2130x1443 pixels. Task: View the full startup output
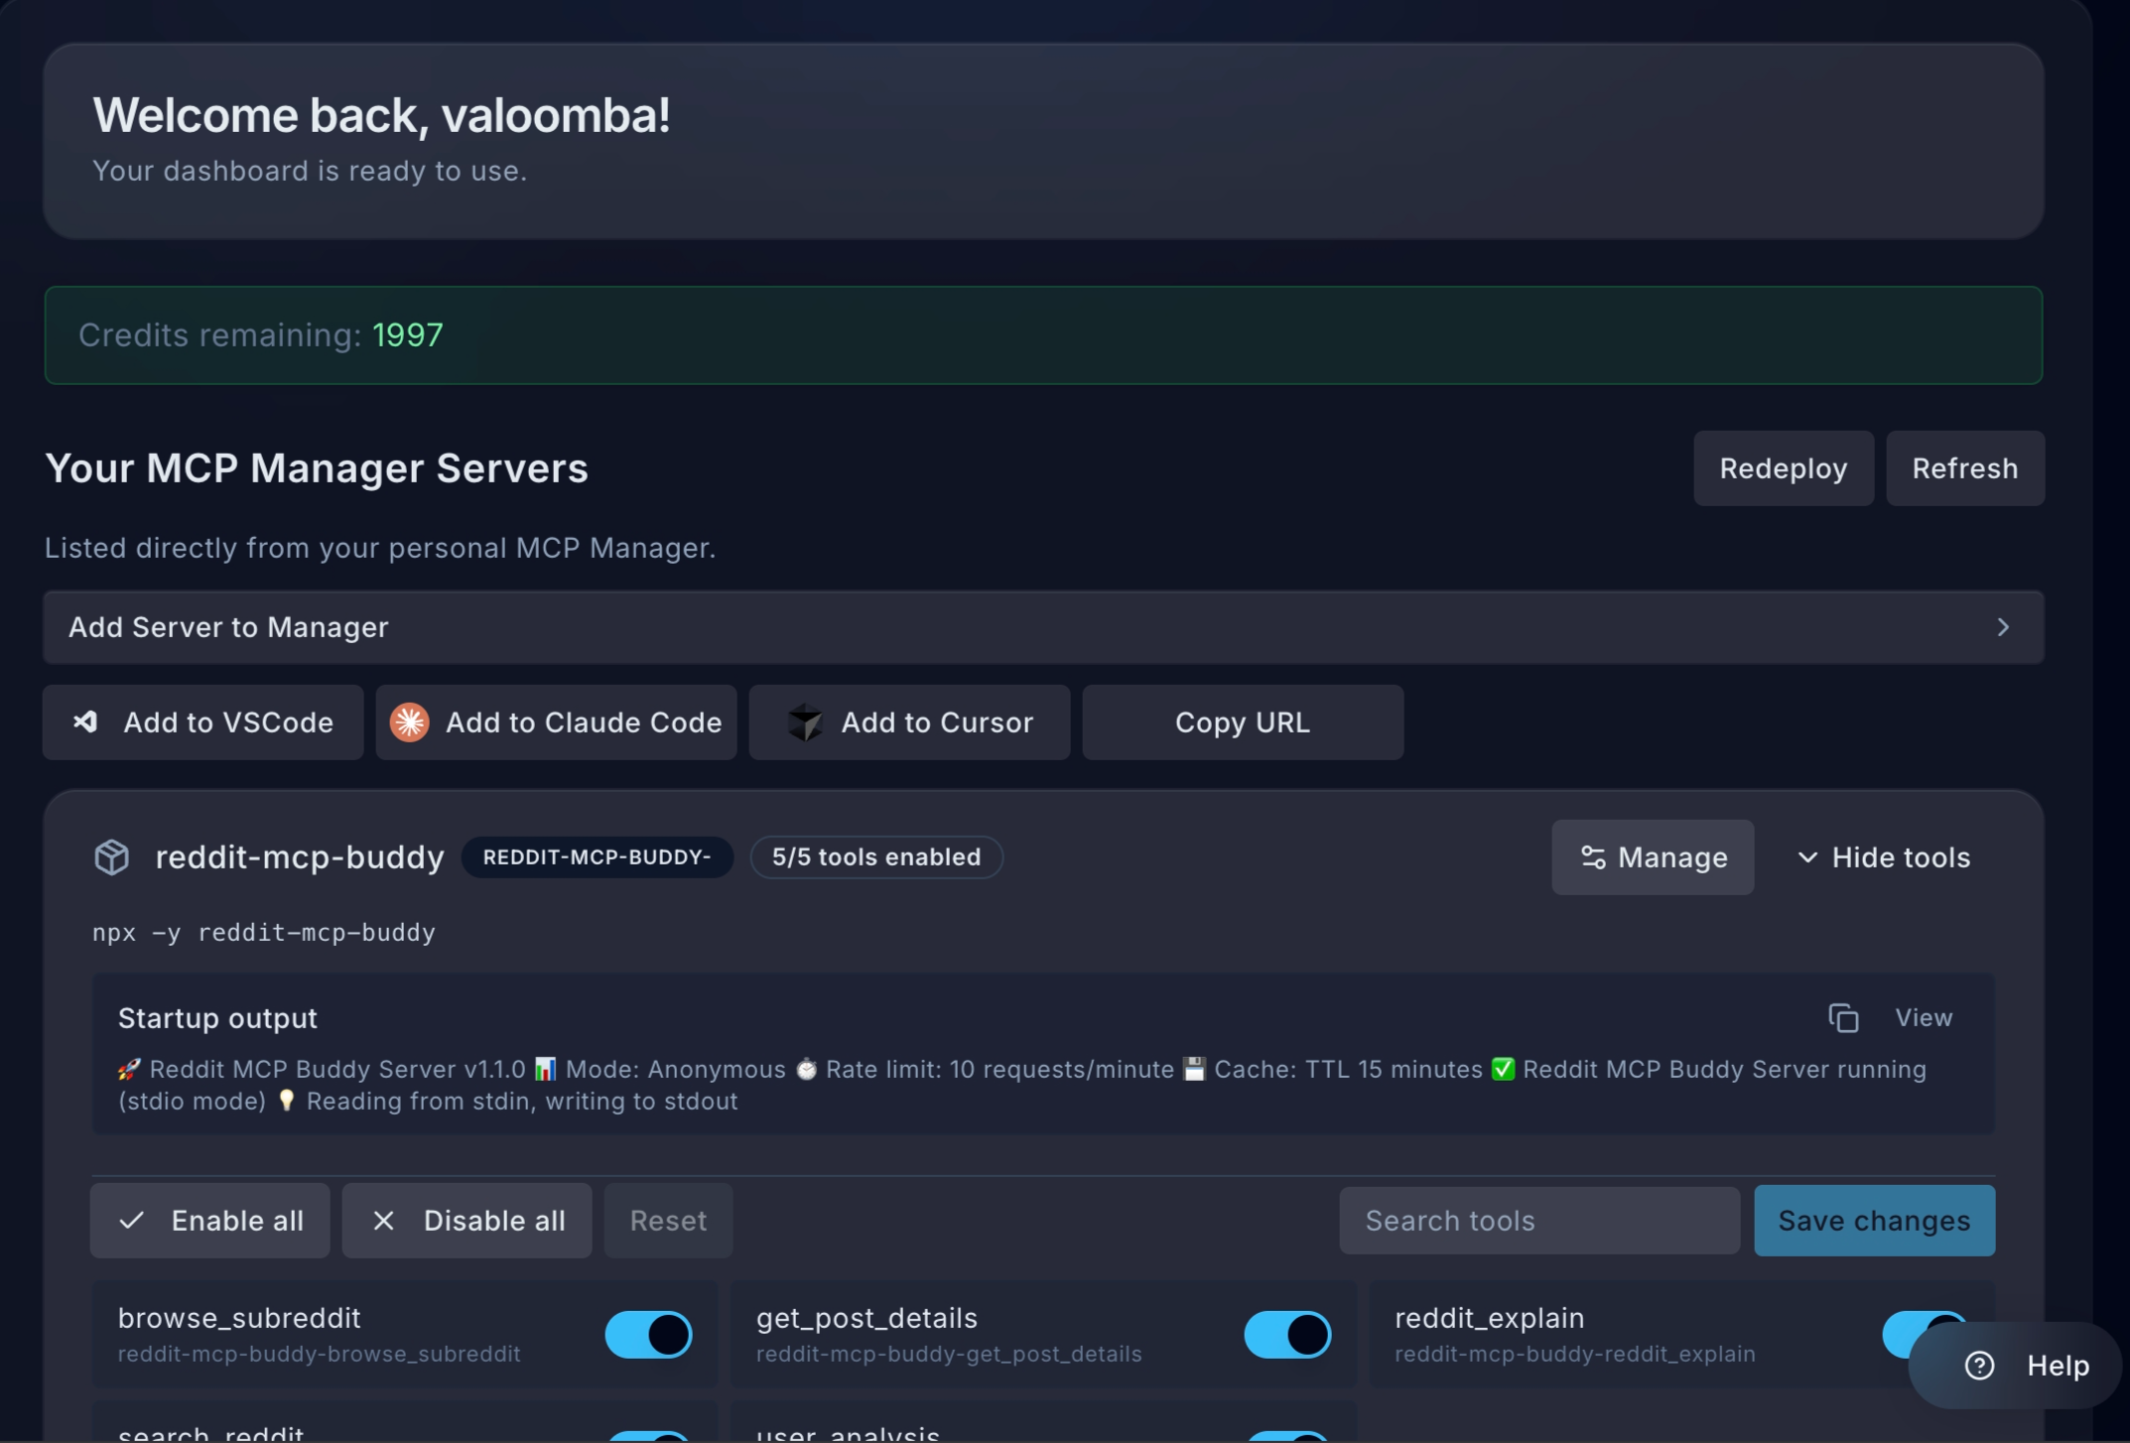[1924, 1017]
